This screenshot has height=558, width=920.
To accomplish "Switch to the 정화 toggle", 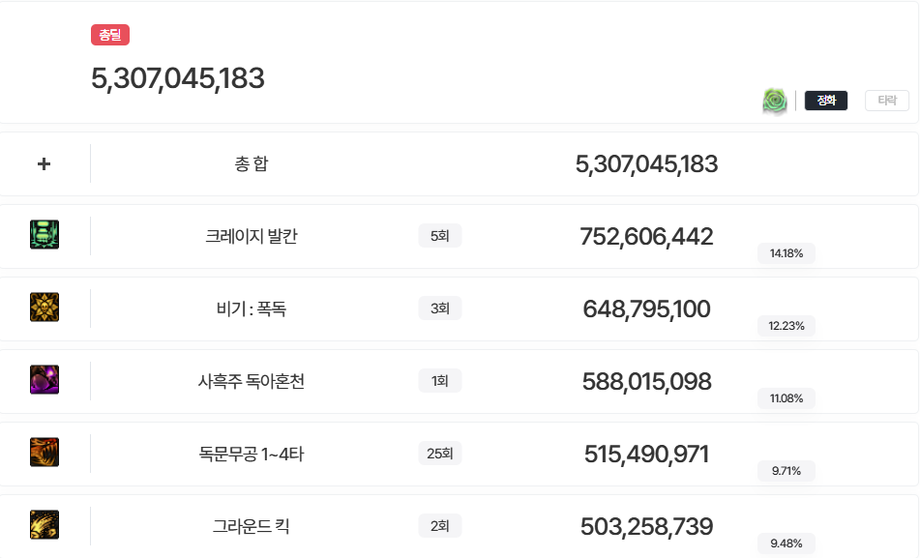I will click(826, 101).
